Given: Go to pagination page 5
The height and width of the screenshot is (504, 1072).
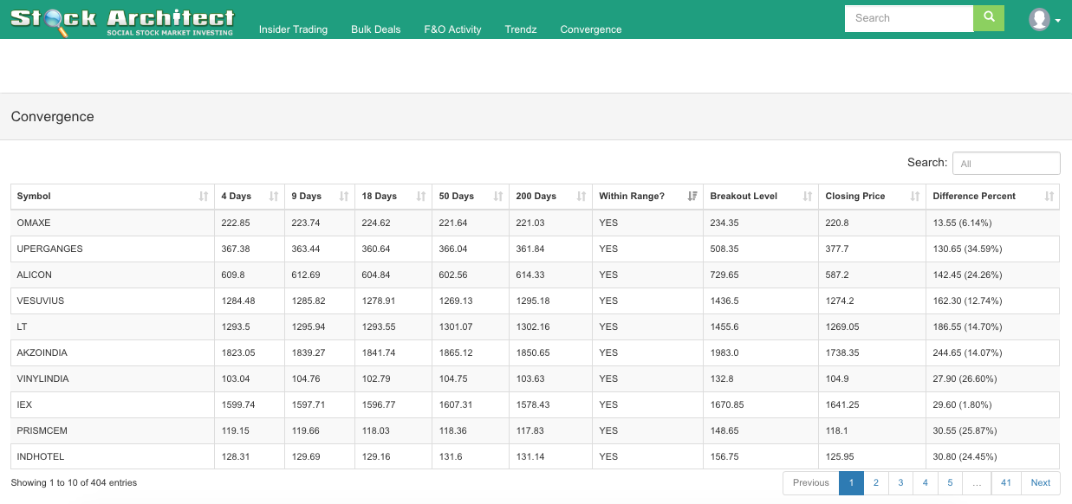Looking at the screenshot, I should 951,483.
